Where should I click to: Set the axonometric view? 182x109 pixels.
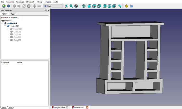83,6
